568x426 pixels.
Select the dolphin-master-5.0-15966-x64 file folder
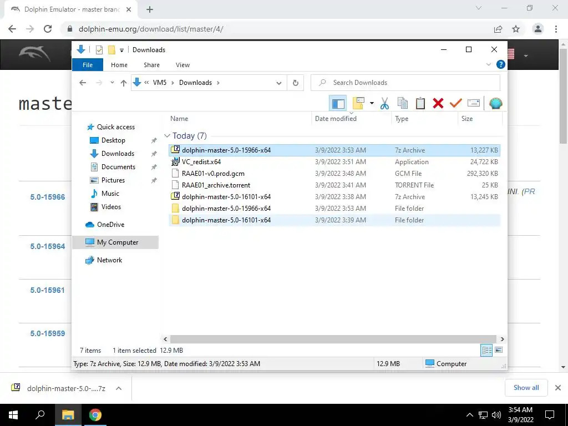(x=334, y=209)
